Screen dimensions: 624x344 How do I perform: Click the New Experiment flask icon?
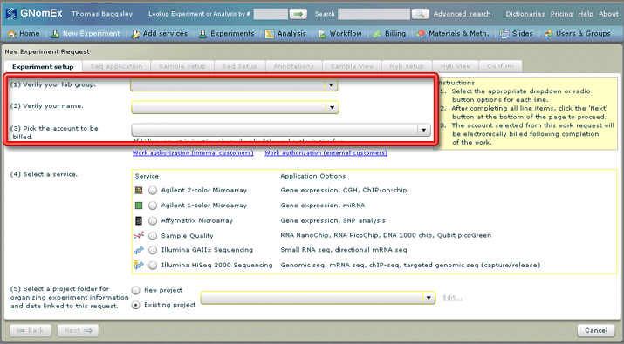[55, 34]
